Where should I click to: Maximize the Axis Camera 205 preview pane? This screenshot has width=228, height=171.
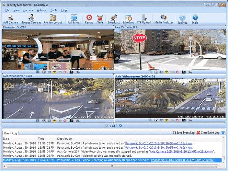150,72
